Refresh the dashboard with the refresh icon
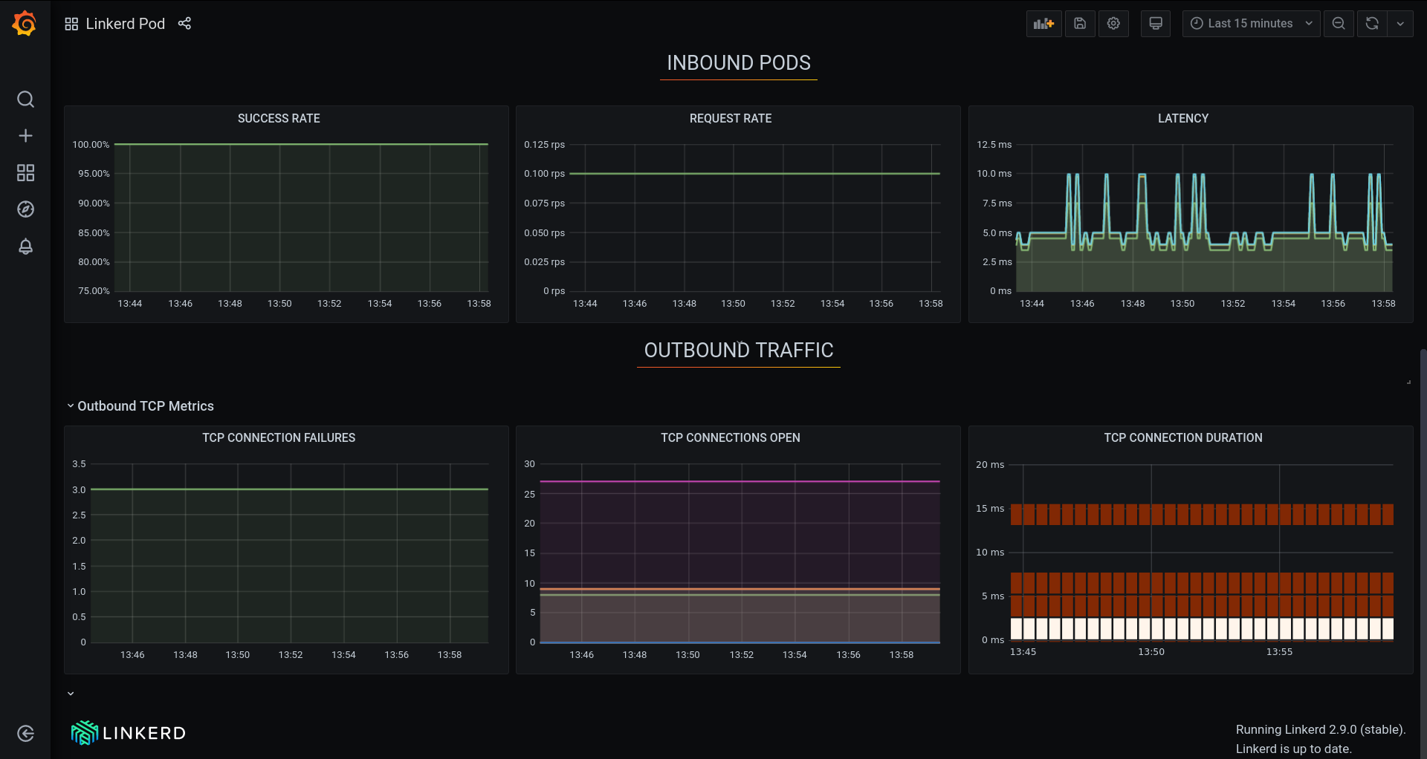 pos(1371,23)
